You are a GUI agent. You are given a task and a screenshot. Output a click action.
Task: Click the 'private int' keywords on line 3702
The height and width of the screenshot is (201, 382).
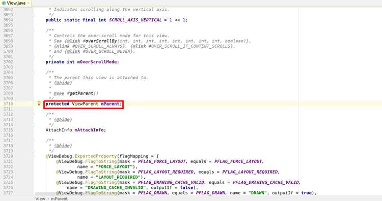(60, 62)
